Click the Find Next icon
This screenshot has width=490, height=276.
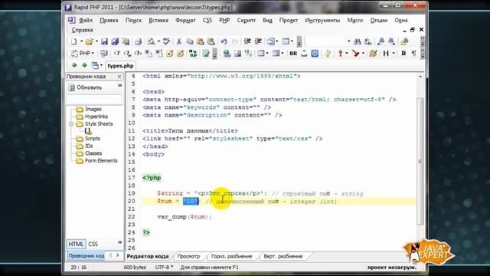point(391,41)
